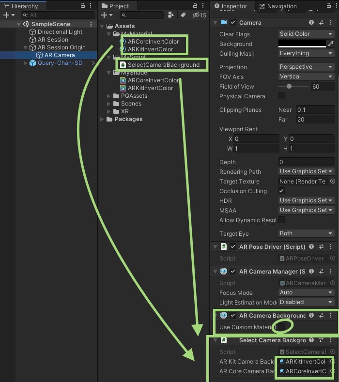
Task: Open AR Camera Background more options
Action: [x=331, y=316]
